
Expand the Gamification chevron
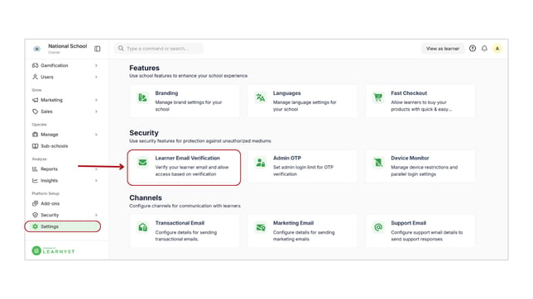click(x=96, y=65)
